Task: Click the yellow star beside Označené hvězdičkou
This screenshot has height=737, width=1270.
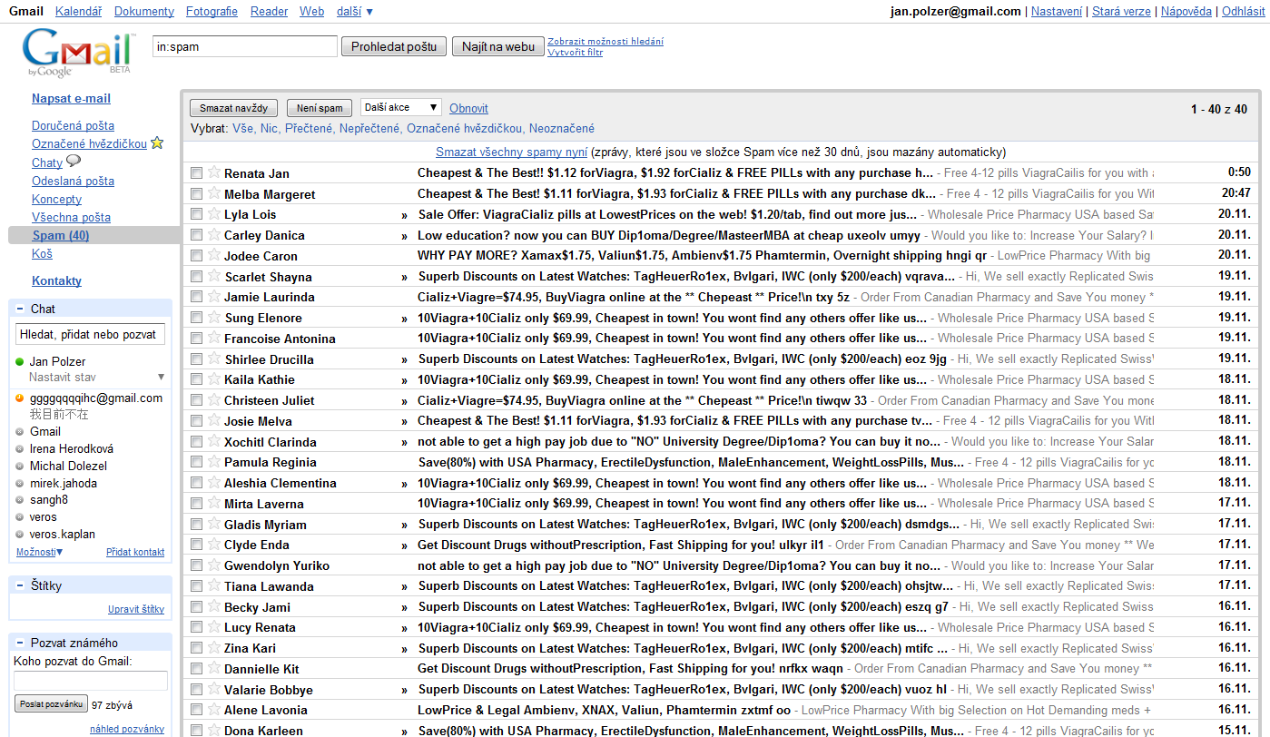Action: [157, 142]
